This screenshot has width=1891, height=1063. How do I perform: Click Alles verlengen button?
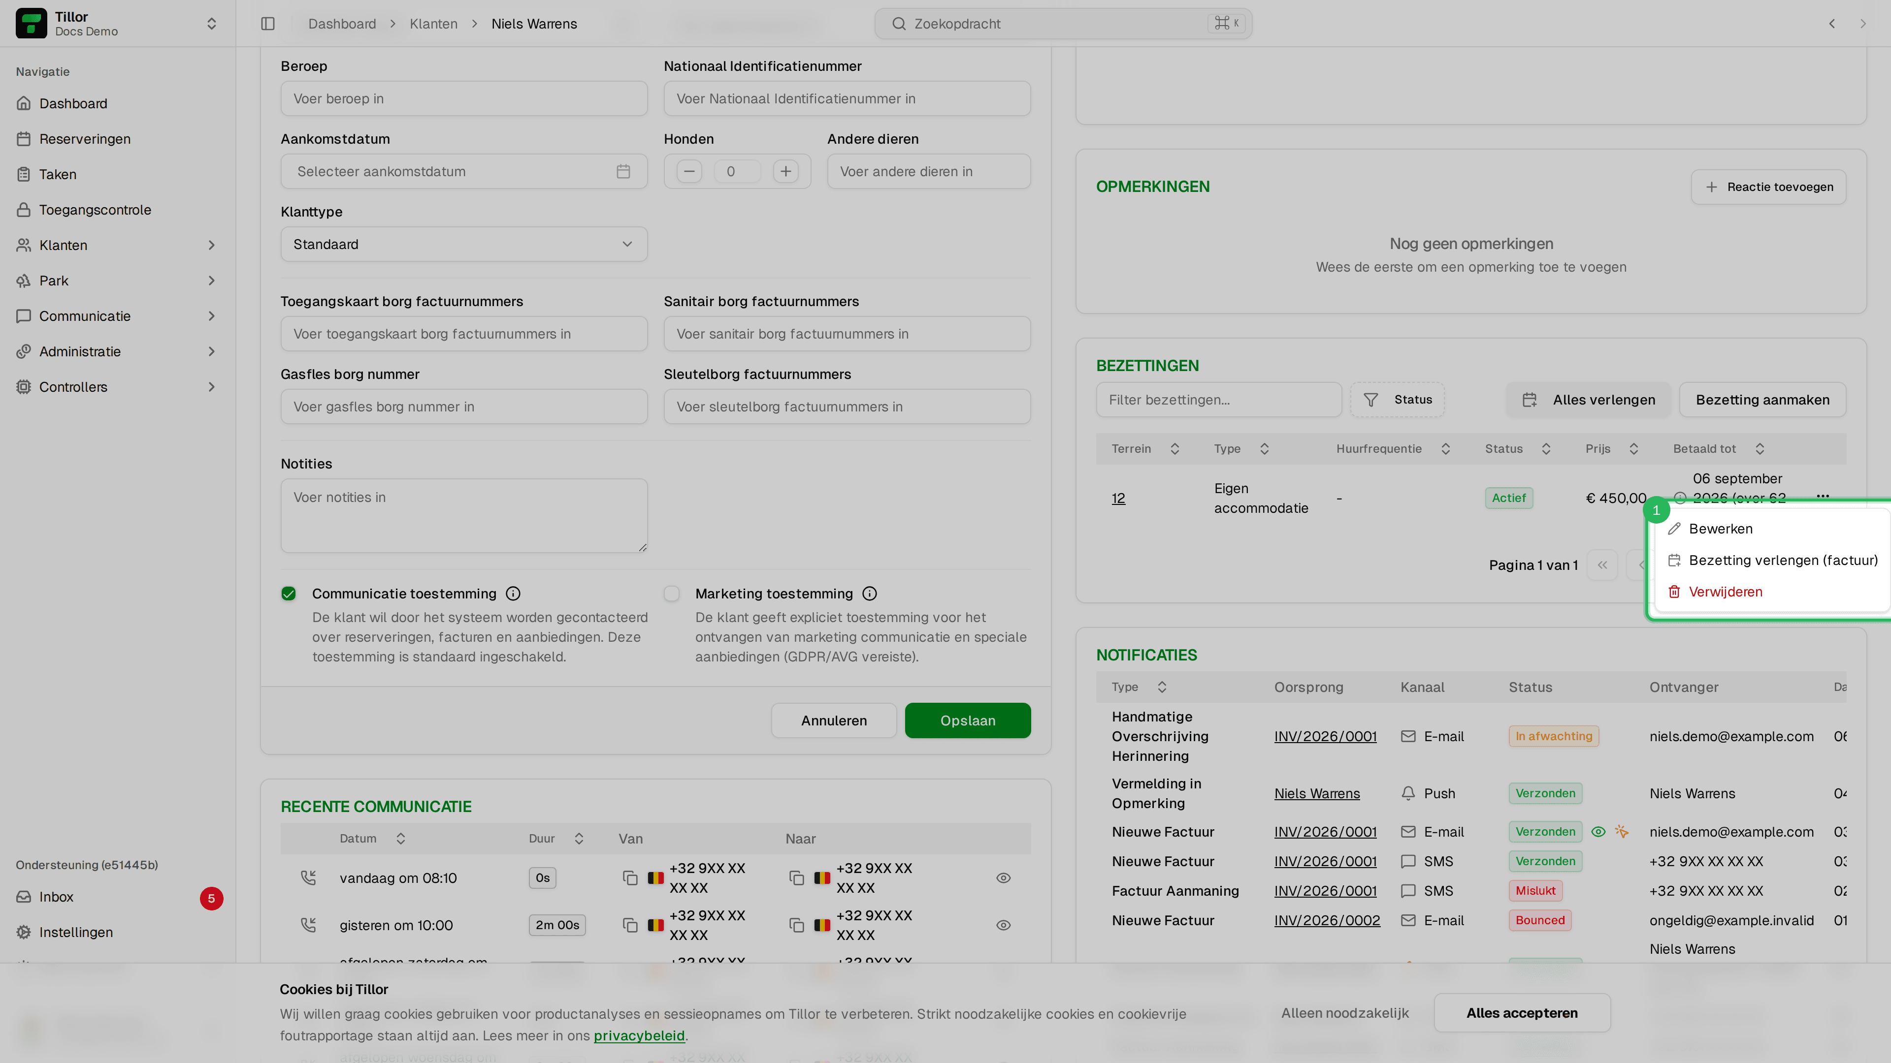click(1589, 400)
